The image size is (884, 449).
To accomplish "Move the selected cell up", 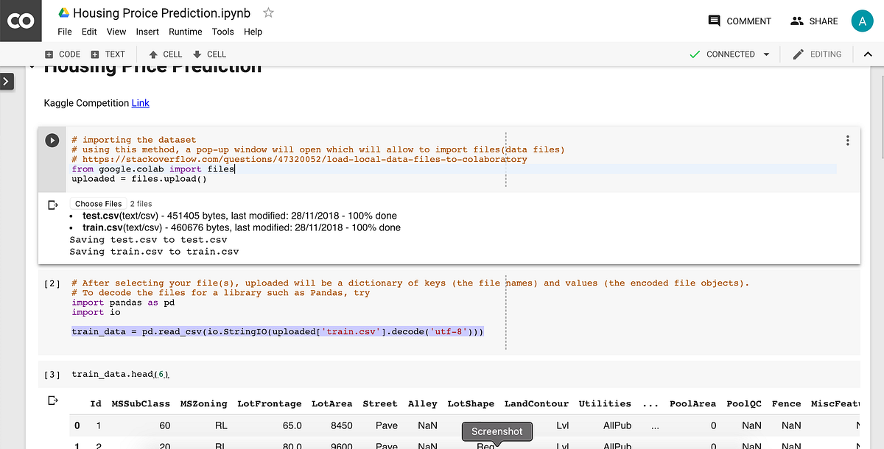I will (x=166, y=54).
